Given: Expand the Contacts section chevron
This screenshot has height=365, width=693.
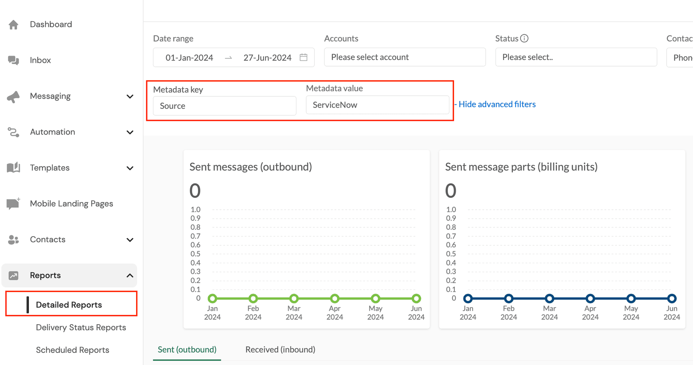Looking at the screenshot, I should (130, 240).
